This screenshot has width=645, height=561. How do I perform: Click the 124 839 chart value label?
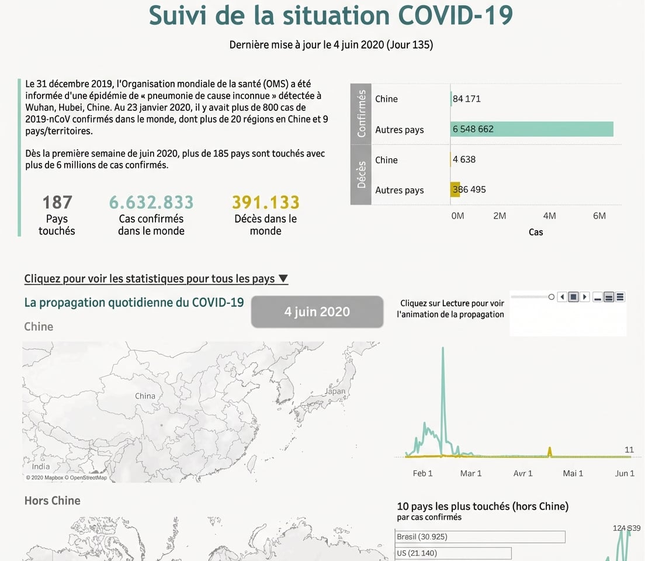626,528
